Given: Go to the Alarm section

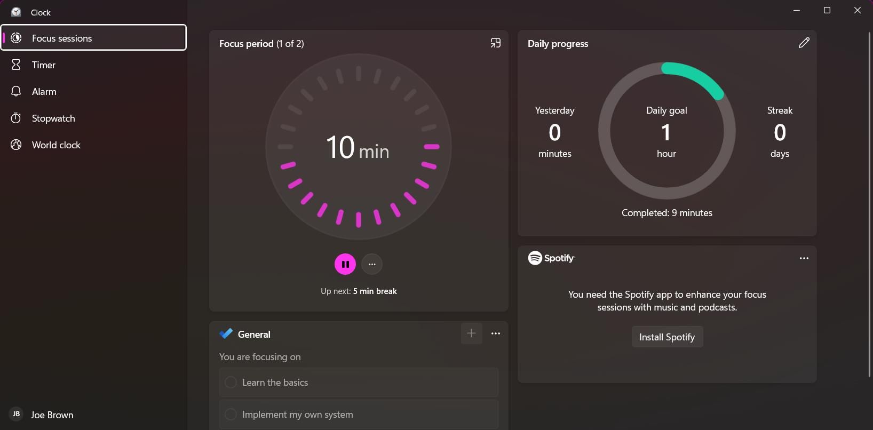Looking at the screenshot, I should click(x=44, y=92).
